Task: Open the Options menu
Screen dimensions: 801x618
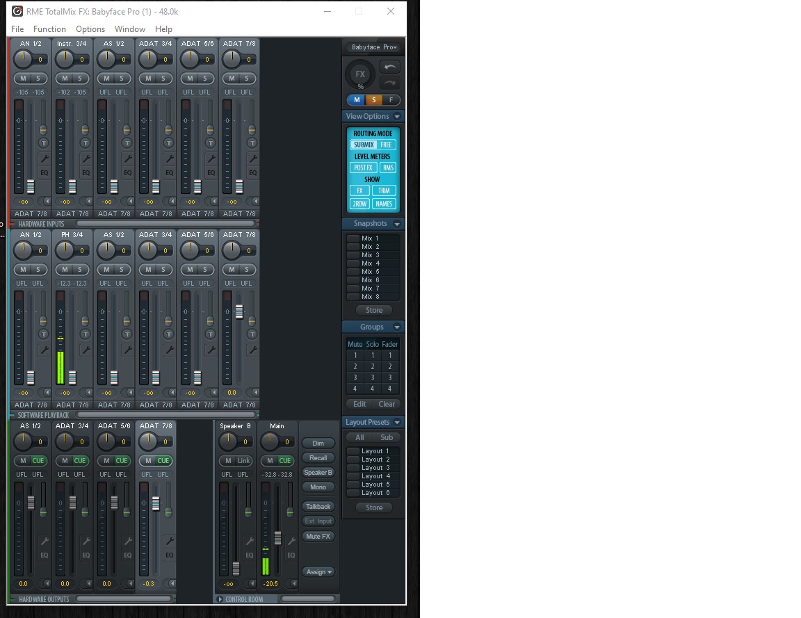Action: pos(90,29)
